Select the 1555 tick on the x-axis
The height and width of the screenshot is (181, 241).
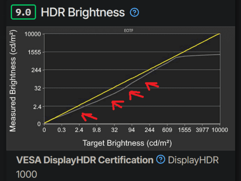(185, 130)
